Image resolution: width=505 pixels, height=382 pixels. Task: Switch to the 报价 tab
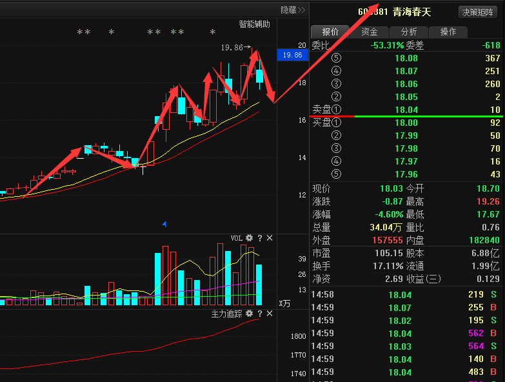coord(330,32)
